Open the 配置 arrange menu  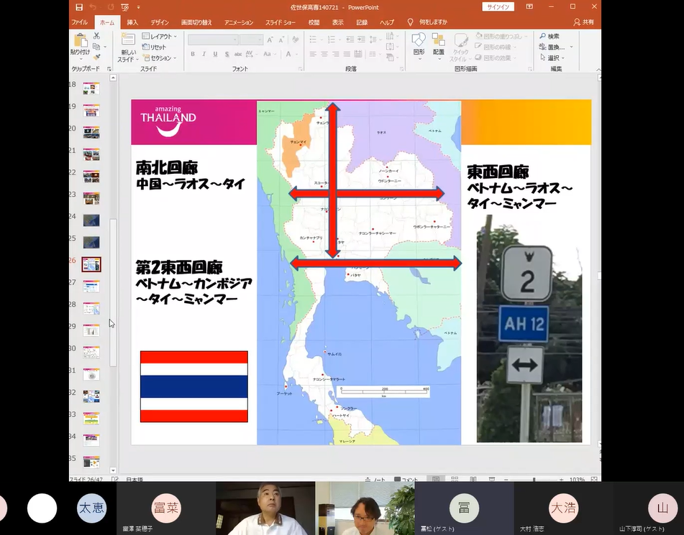click(x=439, y=46)
